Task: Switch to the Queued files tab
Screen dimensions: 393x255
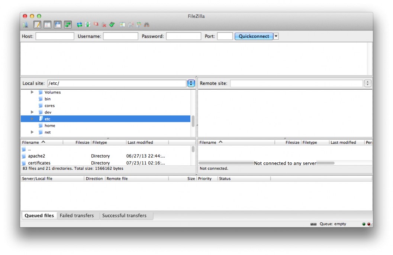Action: click(x=39, y=216)
